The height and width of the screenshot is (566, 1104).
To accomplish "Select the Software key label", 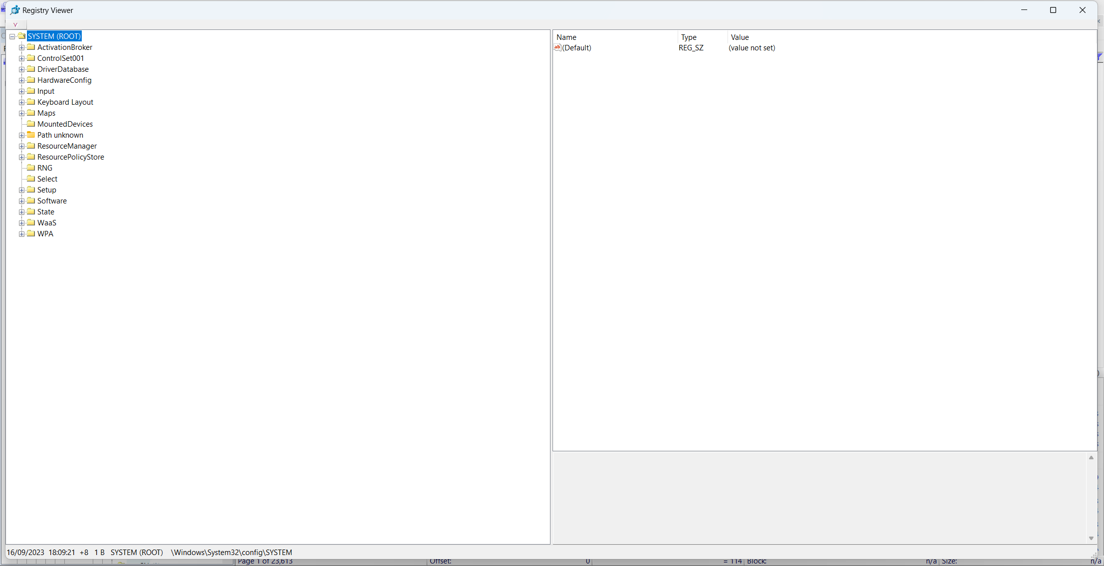I will 52,201.
